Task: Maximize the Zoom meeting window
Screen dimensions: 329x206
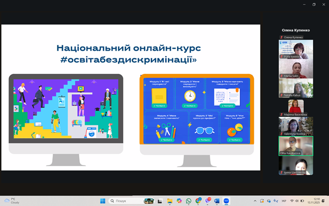Action: [314, 4]
